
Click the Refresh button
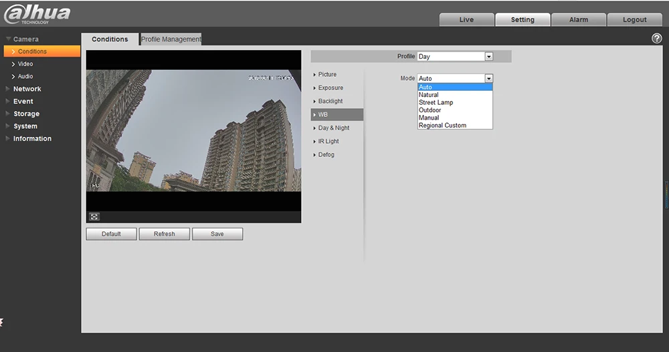click(165, 234)
